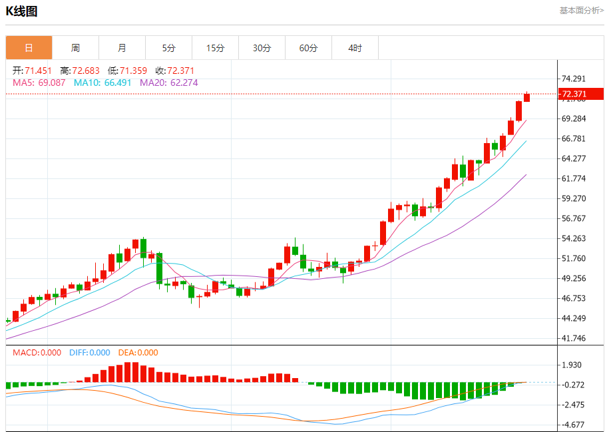Select the 60分 interval tab

[308, 48]
